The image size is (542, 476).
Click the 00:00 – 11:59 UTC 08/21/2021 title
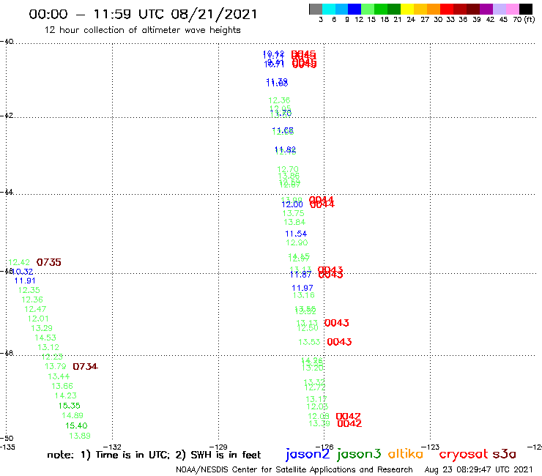point(143,14)
